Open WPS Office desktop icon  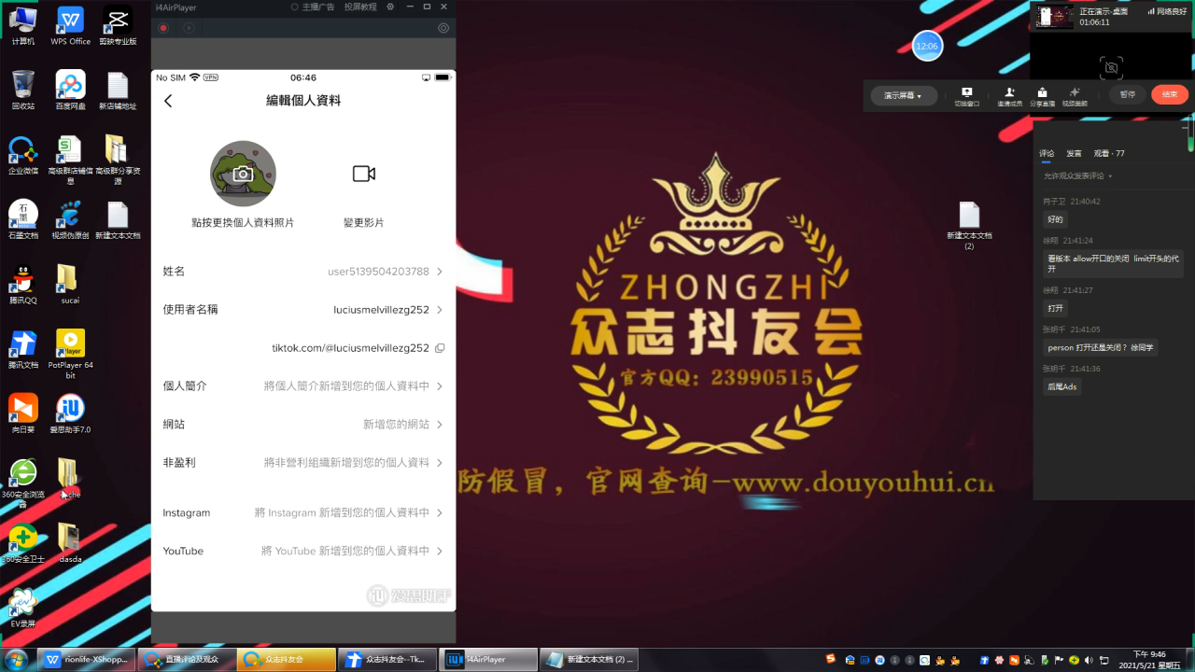[x=71, y=25]
